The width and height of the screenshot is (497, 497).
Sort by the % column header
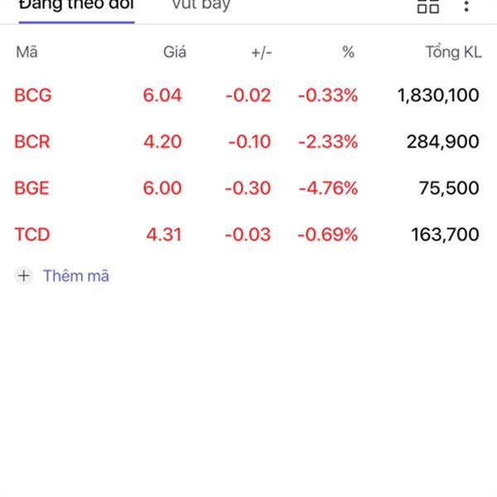[348, 52]
